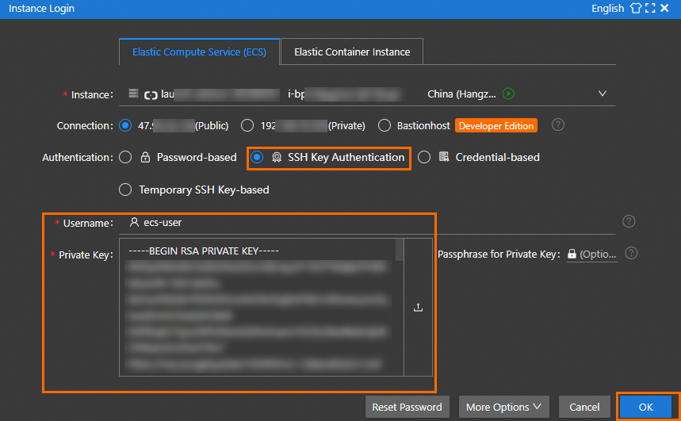681x421 pixels.
Task: Click the "-----BEGIN RSA PRIVATE KEY-----" line
Action: (204, 251)
